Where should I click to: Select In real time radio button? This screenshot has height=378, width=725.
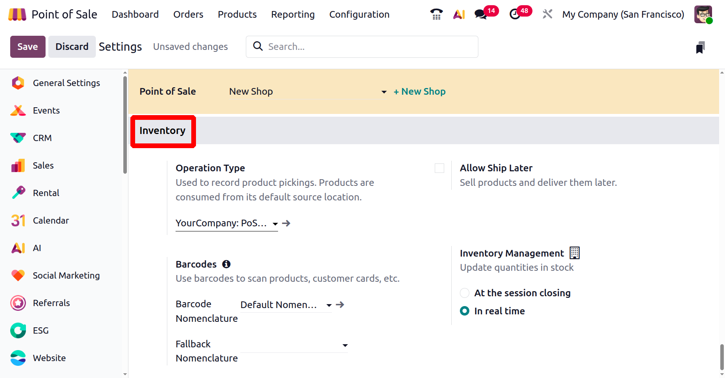pyautogui.click(x=465, y=311)
